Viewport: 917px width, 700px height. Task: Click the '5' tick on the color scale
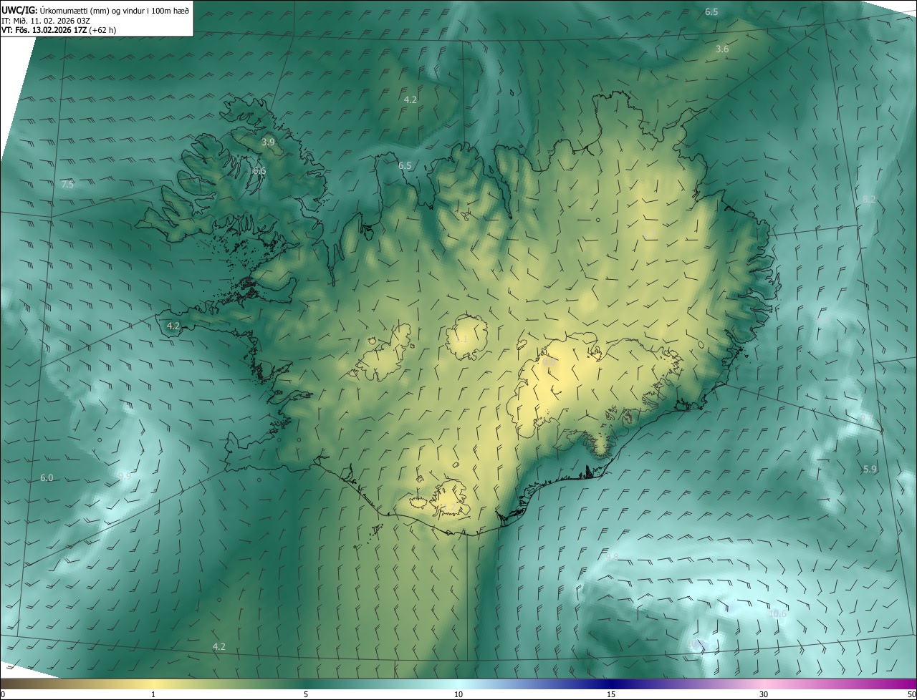click(x=306, y=694)
